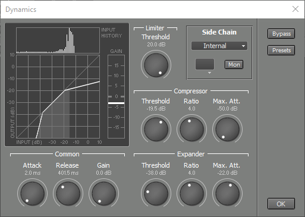Screen dimensions: 305x217
Task: Click the side chain filter display box
Action: coord(205,64)
